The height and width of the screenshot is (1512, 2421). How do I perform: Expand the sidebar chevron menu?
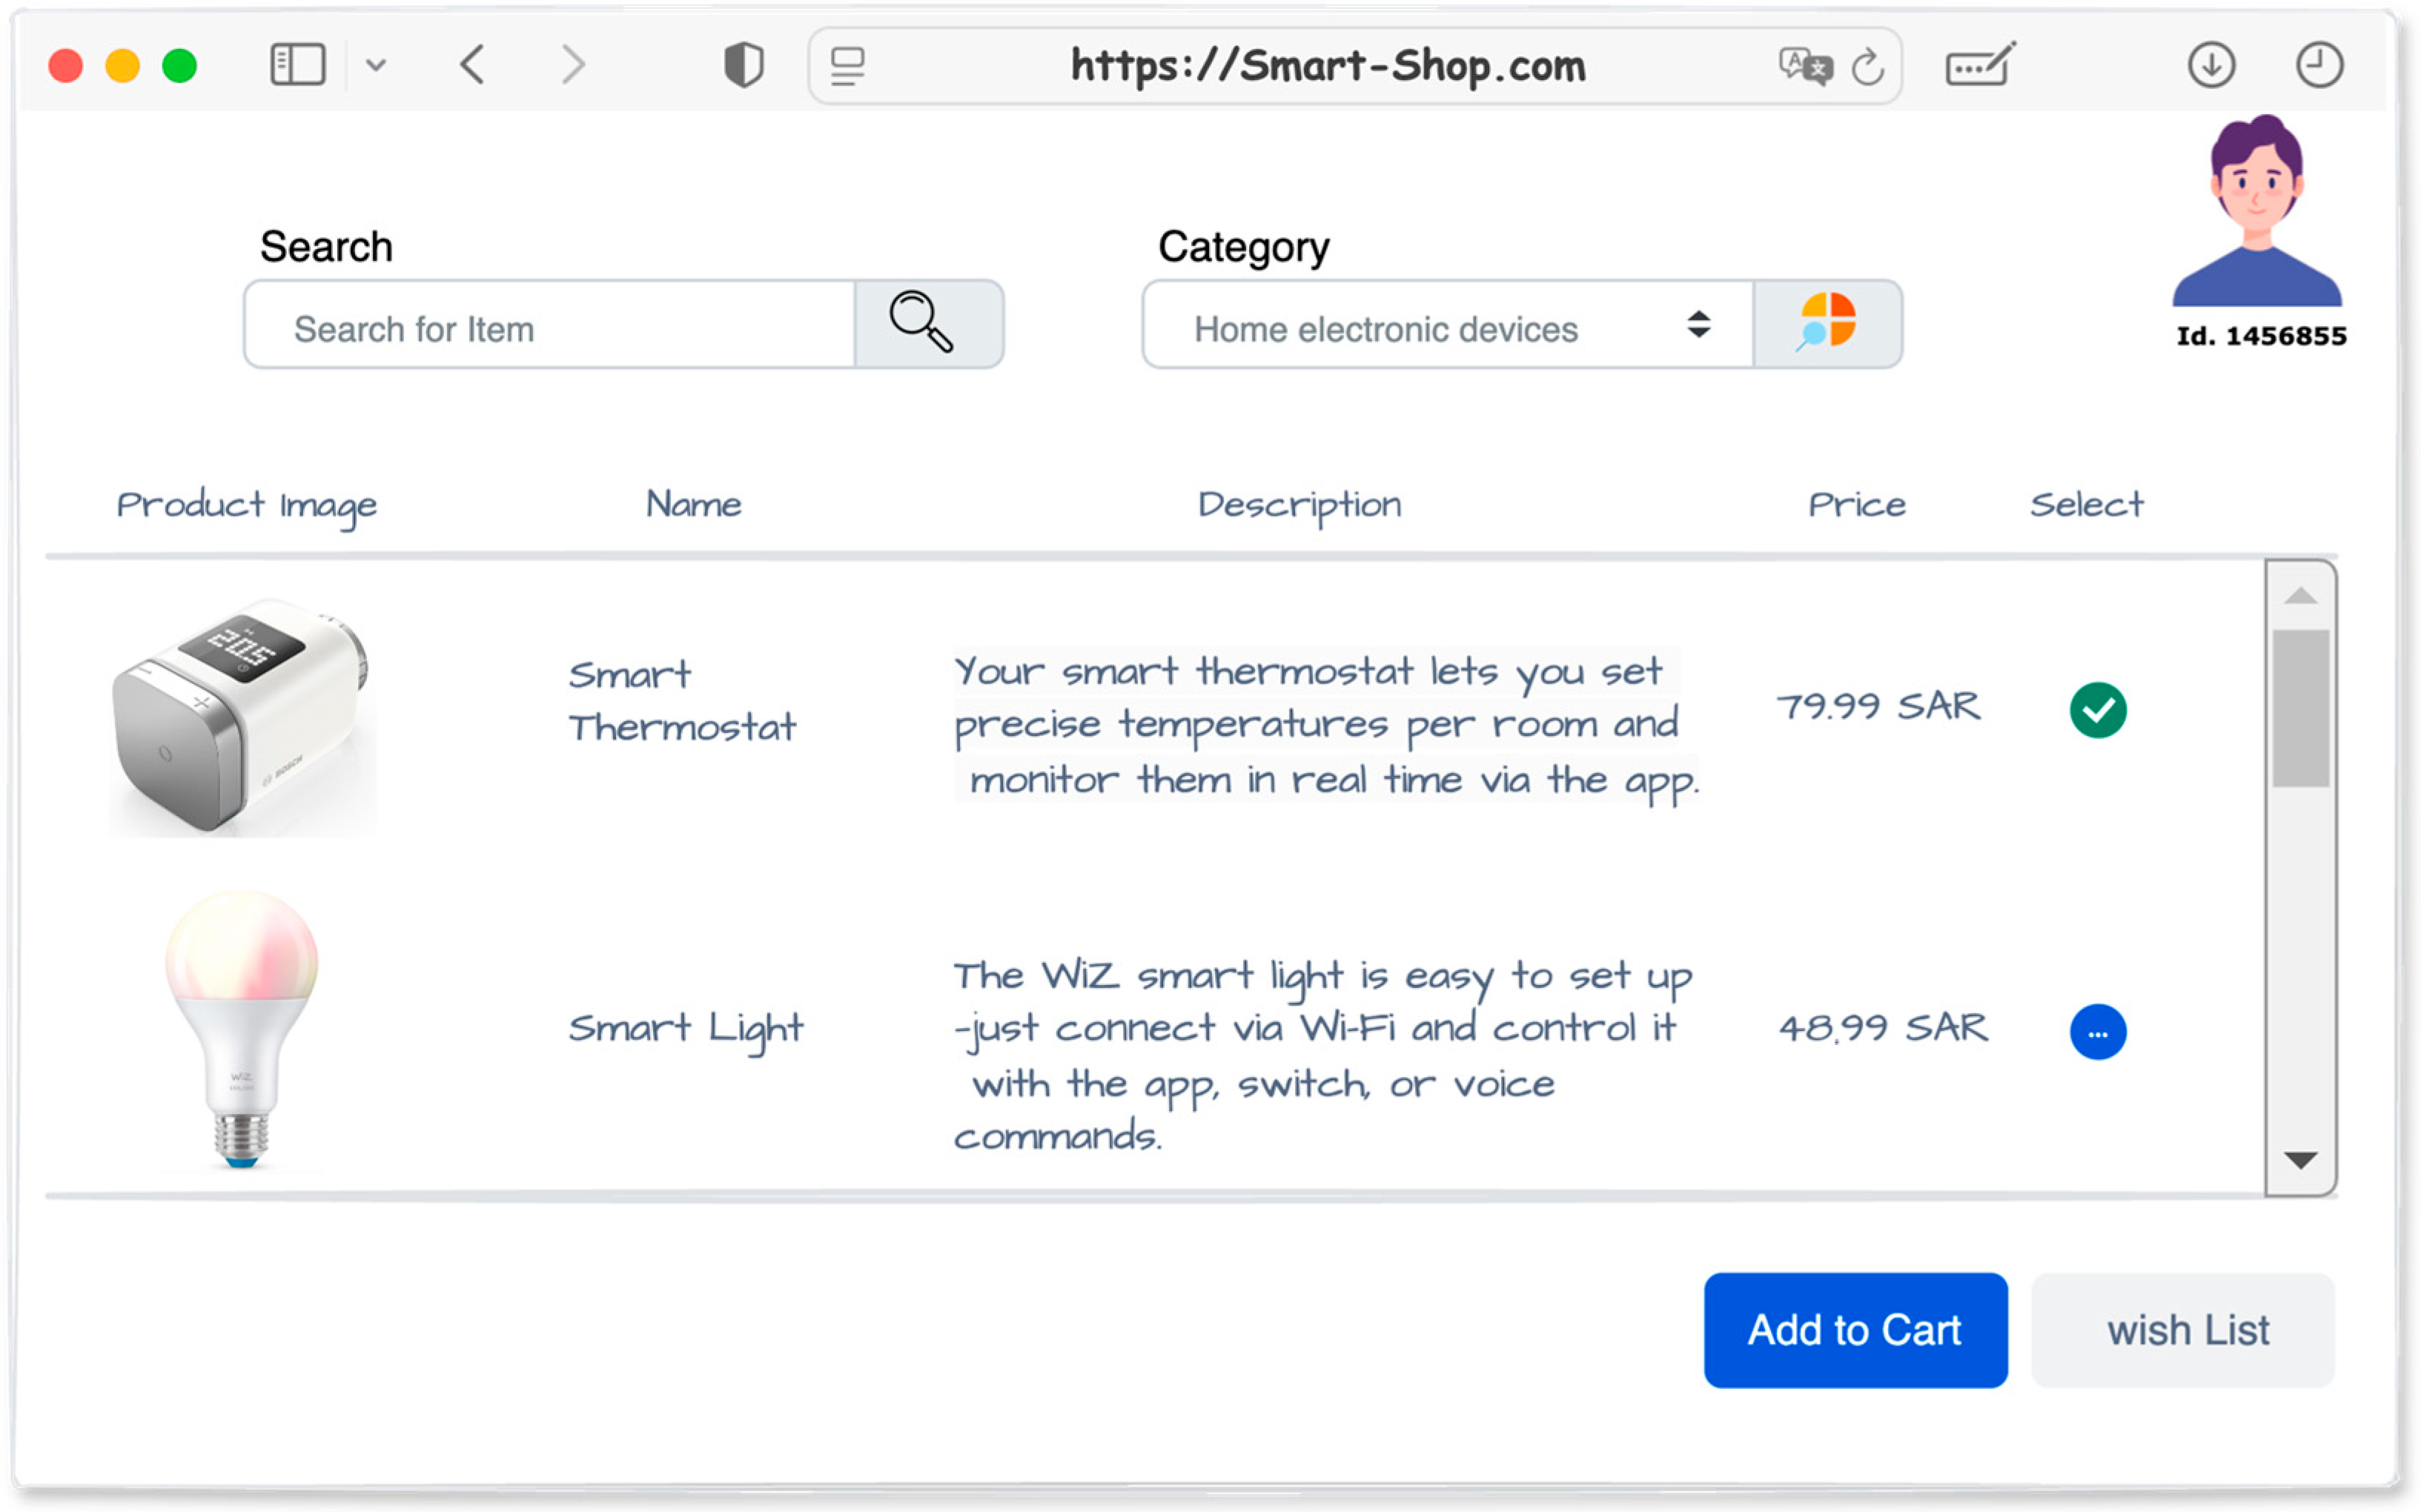coord(376,66)
